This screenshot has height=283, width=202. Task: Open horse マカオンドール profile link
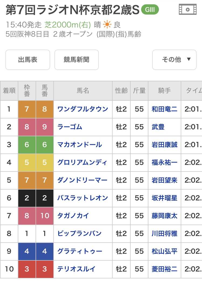(x=80, y=145)
